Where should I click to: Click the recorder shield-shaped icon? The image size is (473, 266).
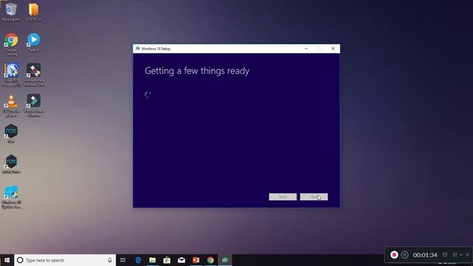point(445,255)
